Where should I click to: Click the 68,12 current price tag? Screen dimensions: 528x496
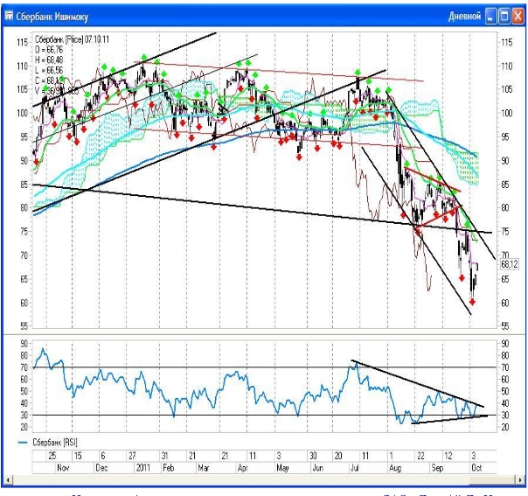click(x=509, y=264)
